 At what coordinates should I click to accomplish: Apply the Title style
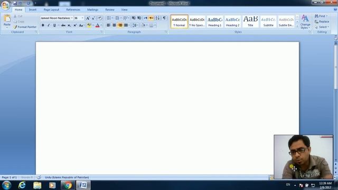(x=250, y=22)
